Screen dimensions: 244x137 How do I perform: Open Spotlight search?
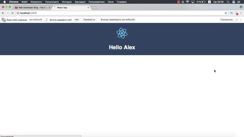coord(228,2)
